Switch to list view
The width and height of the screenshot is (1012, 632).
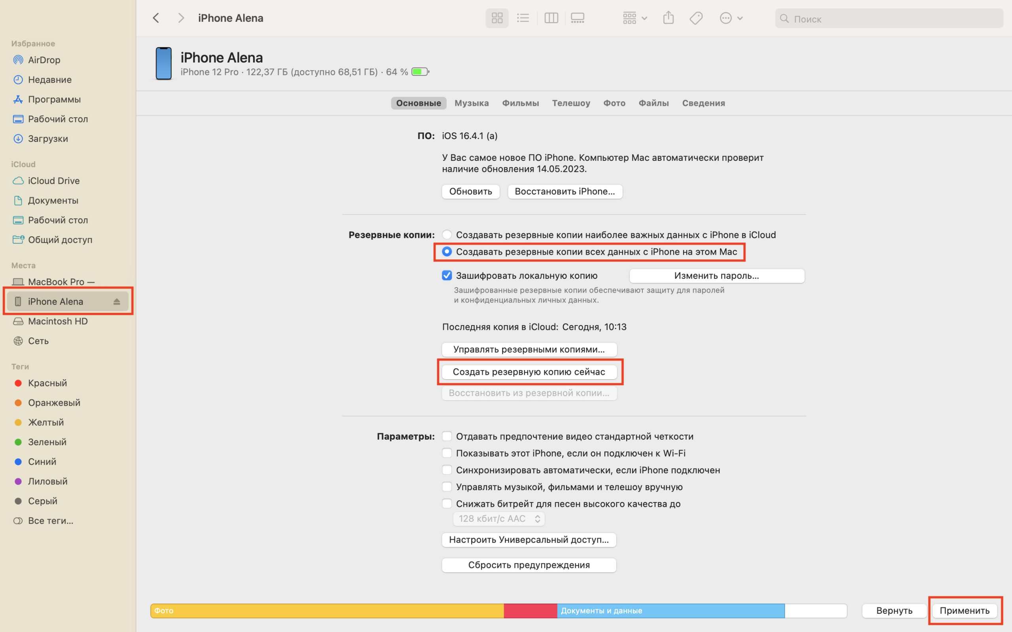523,18
